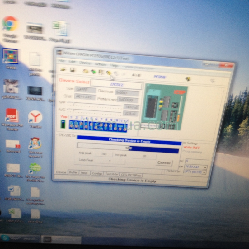Click the status bar text Checking Device is Empty
The width and height of the screenshot is (249, 249).
coord(132,180)
